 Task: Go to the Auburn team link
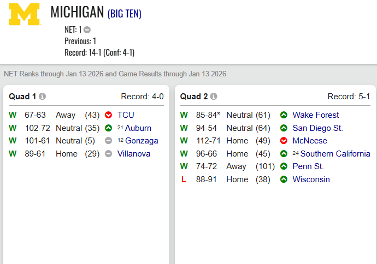(x=138, y=128)
